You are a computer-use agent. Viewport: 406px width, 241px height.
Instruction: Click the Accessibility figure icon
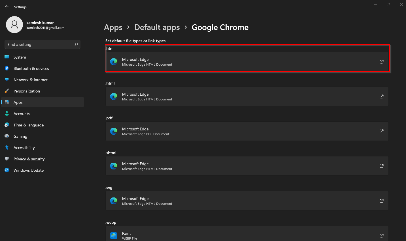(7, 147)
